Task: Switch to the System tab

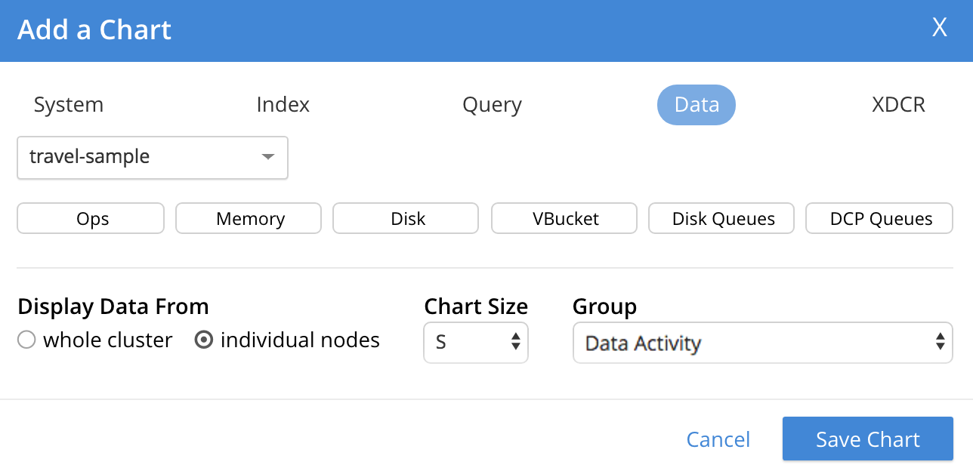Action: [x=69, y=105]
